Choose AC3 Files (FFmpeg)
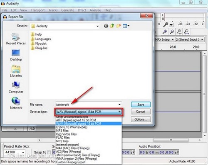 (x=89, y=152)
